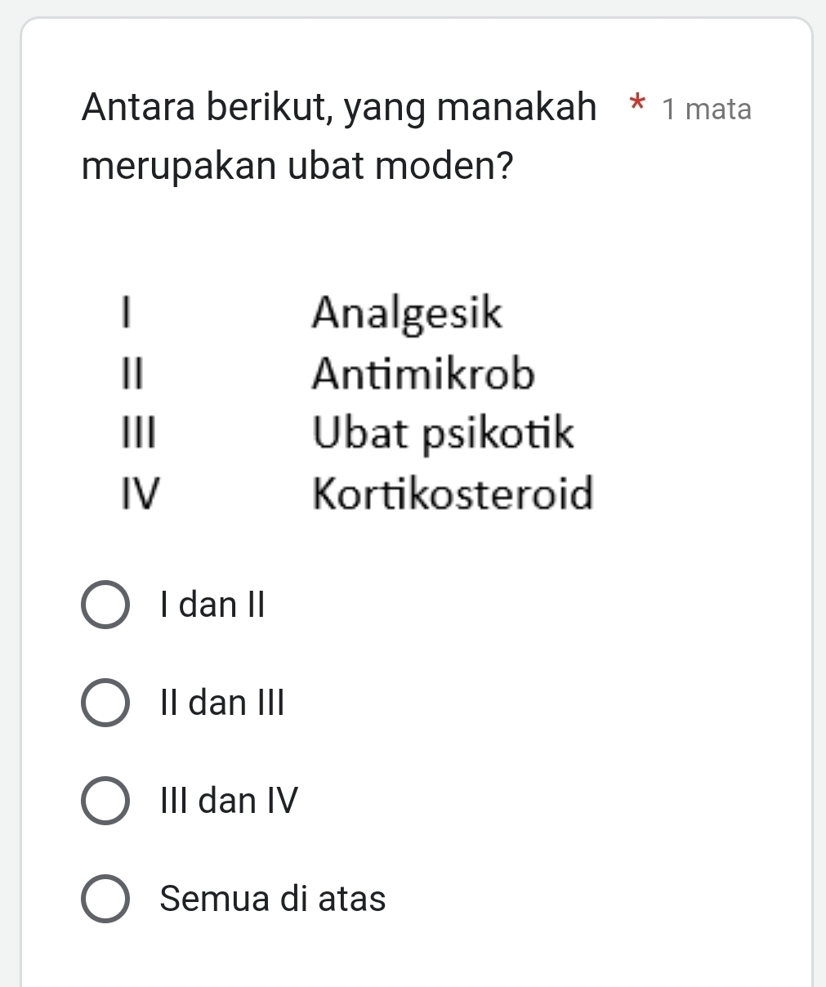Mark the "Semua di atas" radio button

pos(105,899)
